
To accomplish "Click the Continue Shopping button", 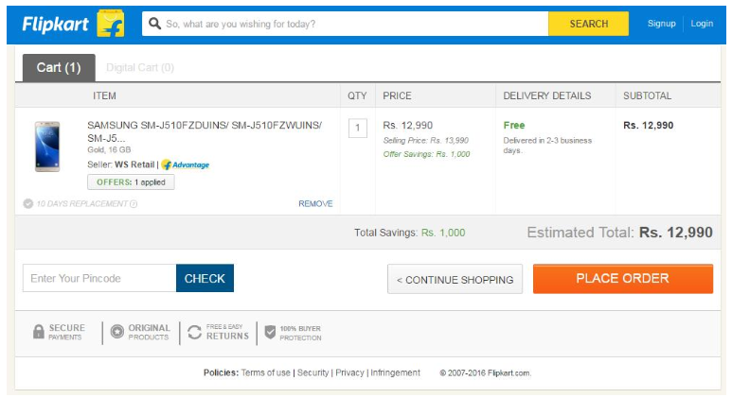I will click(x=455, y=280).
